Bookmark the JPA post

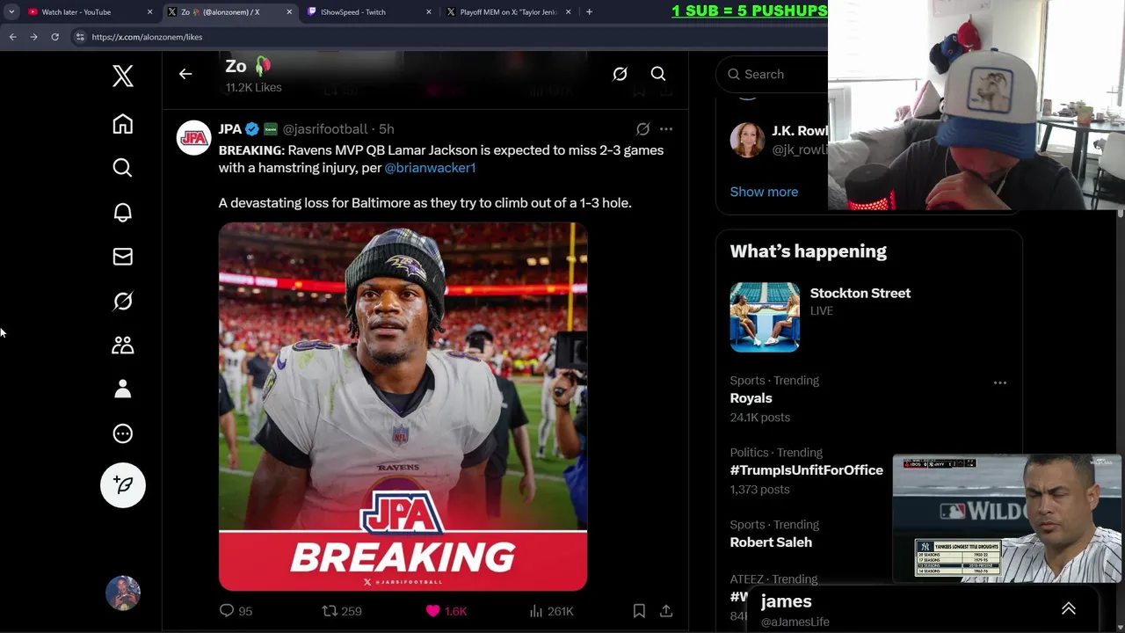639,611
